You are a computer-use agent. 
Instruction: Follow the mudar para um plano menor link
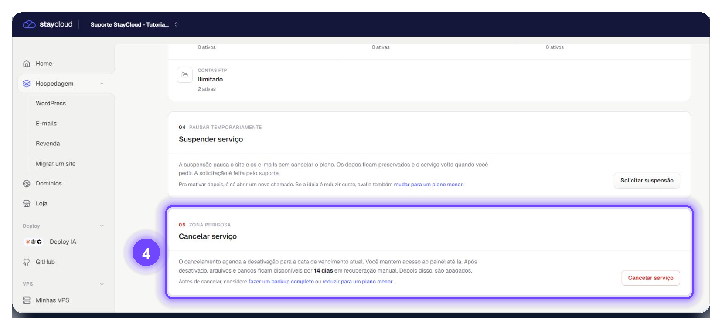[x=428, y=185]
